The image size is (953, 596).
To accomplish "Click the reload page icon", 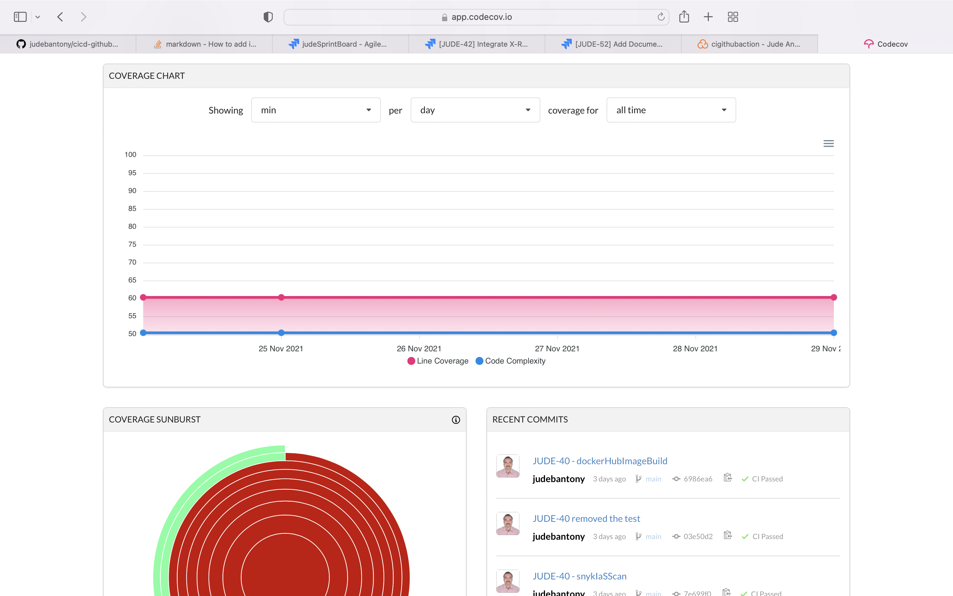I will (661, 17).
